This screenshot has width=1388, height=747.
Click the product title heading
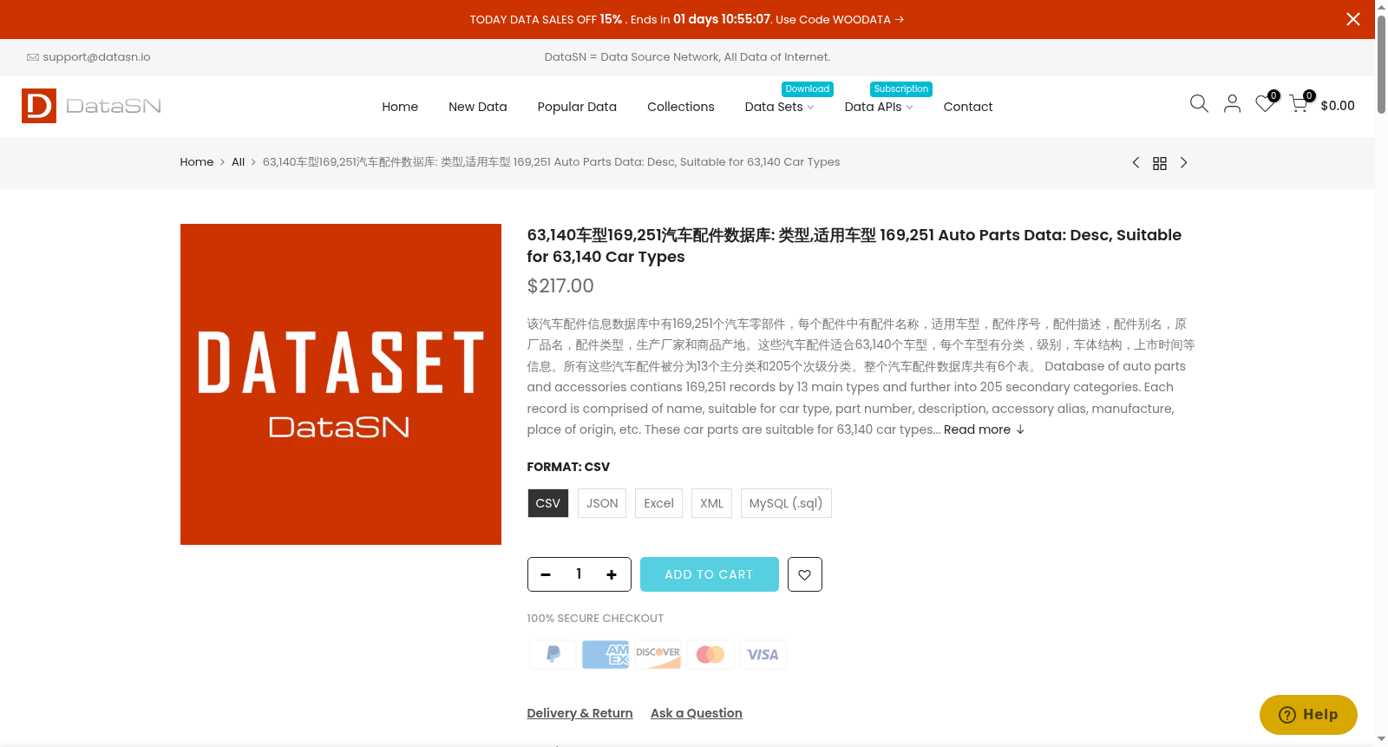pos(854,246)
